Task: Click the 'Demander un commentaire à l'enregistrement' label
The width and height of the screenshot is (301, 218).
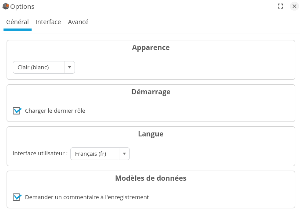Action: 87,197
